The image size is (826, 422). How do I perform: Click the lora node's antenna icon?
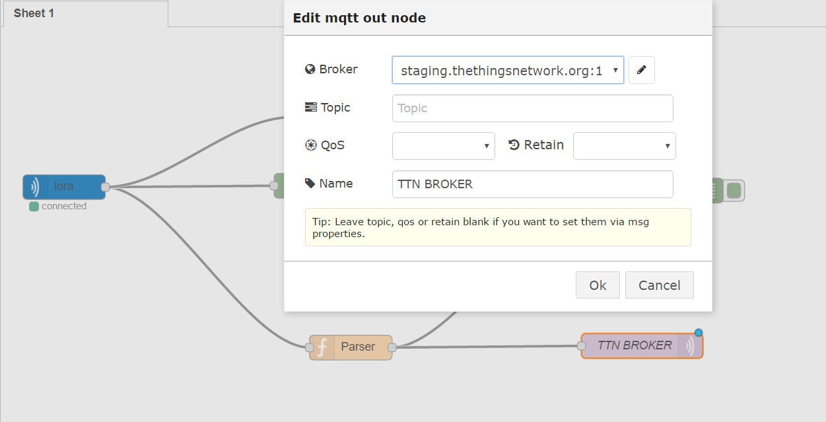35,187
